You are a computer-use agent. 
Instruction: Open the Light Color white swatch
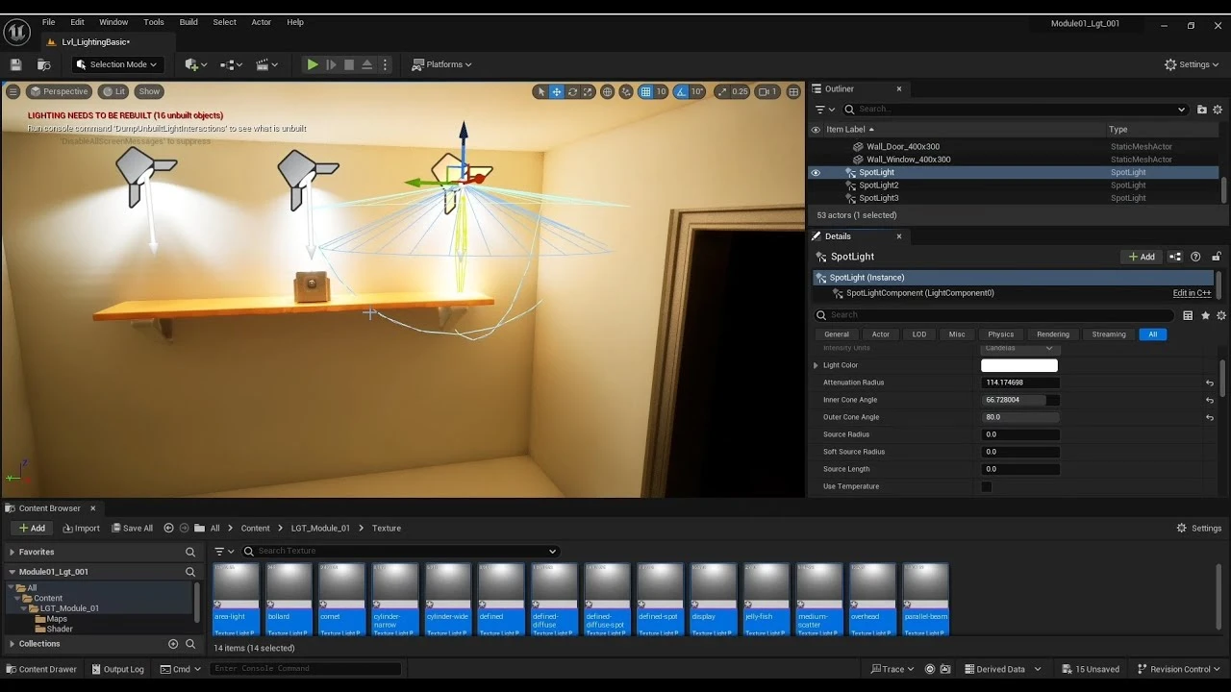click(x=1019, y=365)
